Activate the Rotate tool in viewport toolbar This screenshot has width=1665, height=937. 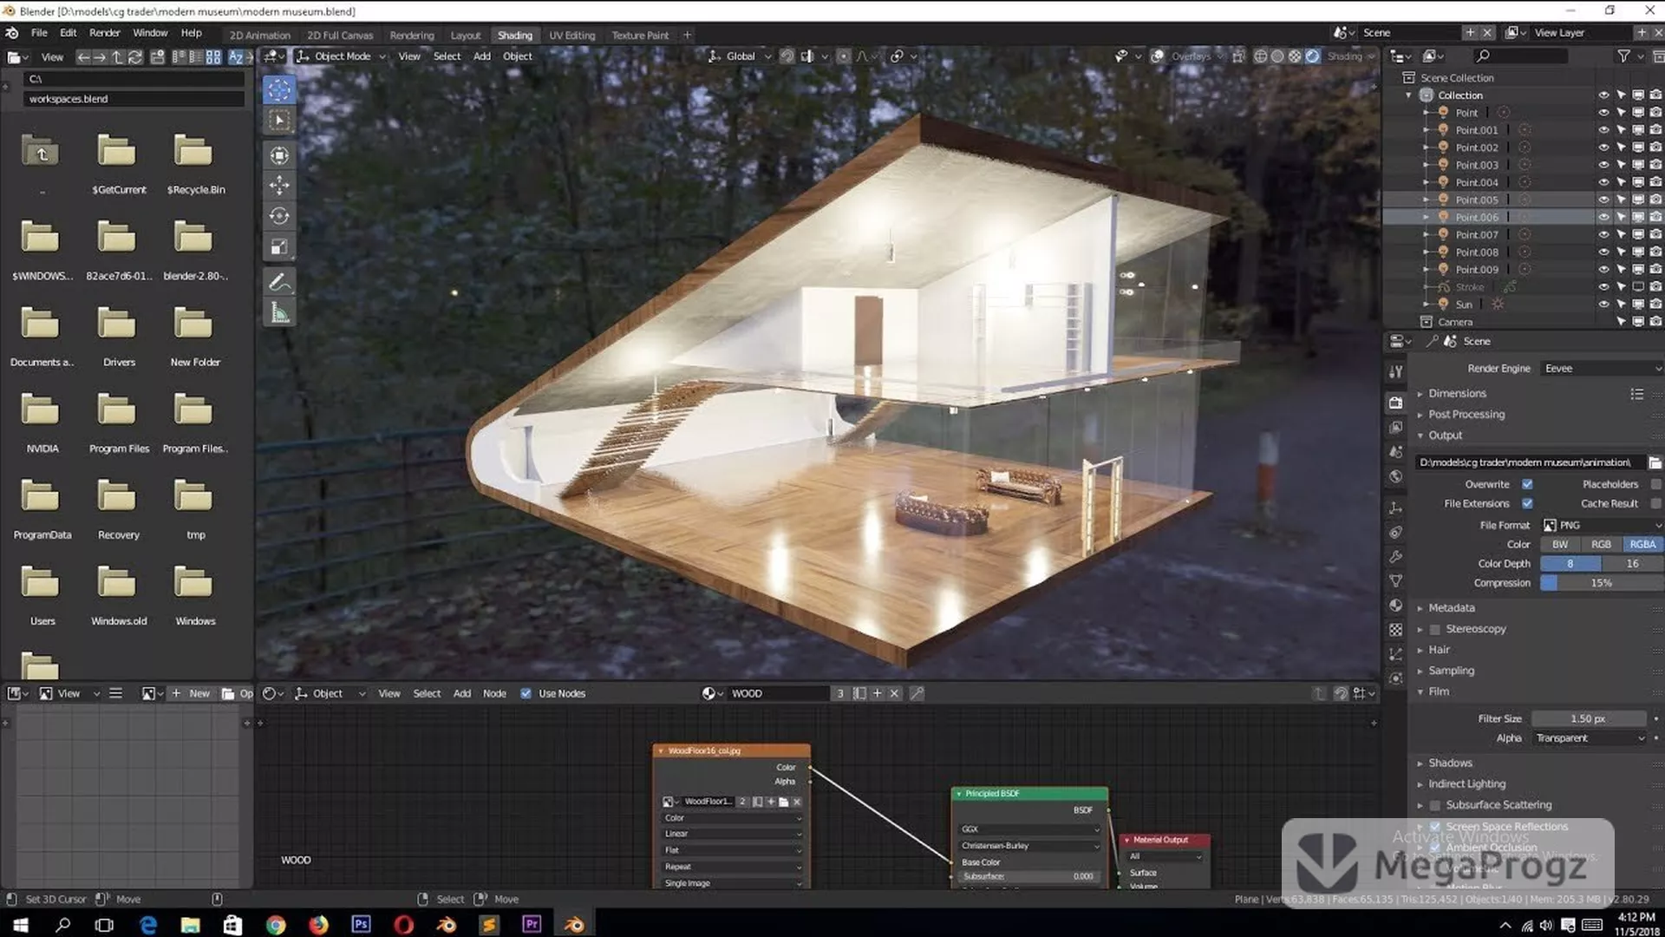(x=279, y=216)
